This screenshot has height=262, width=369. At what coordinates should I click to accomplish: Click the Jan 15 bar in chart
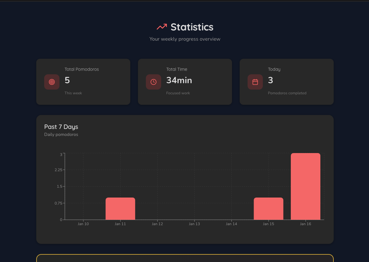pos(268,209)
